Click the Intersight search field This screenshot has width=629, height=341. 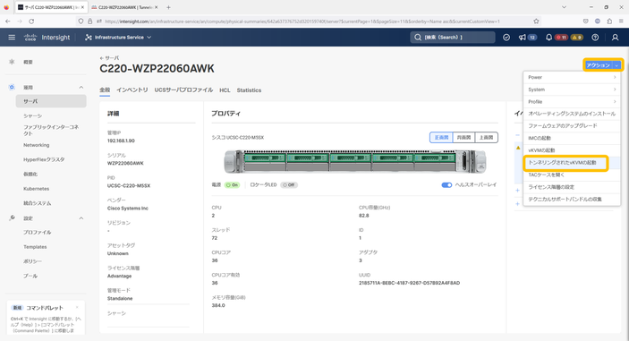453,38
